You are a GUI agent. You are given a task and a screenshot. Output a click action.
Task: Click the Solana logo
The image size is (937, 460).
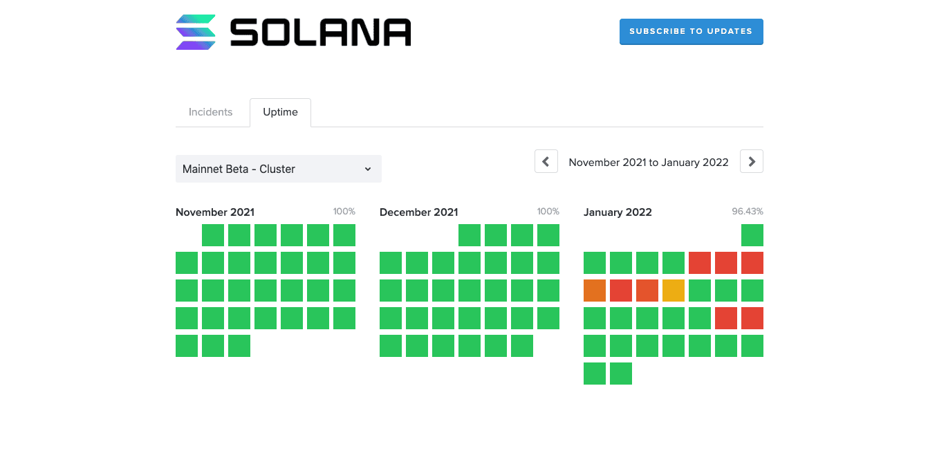[x=293, y=32]
